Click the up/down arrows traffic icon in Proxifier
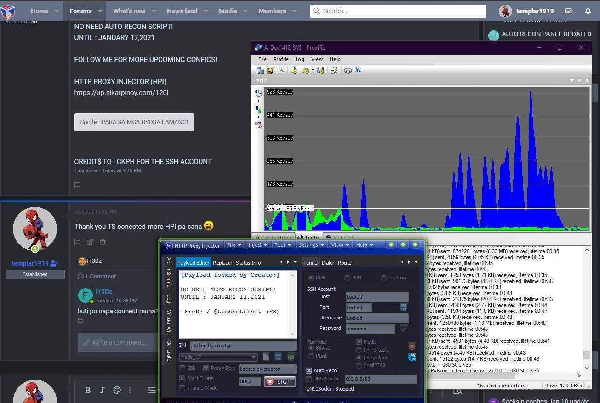600x403 pixels. pos(258,109)
